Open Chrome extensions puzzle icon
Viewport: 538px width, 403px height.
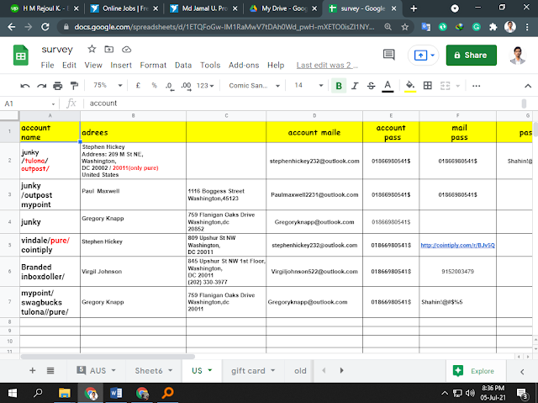493,27
